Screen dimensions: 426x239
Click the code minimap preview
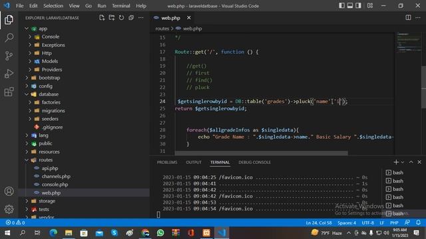tap(409, 42)
